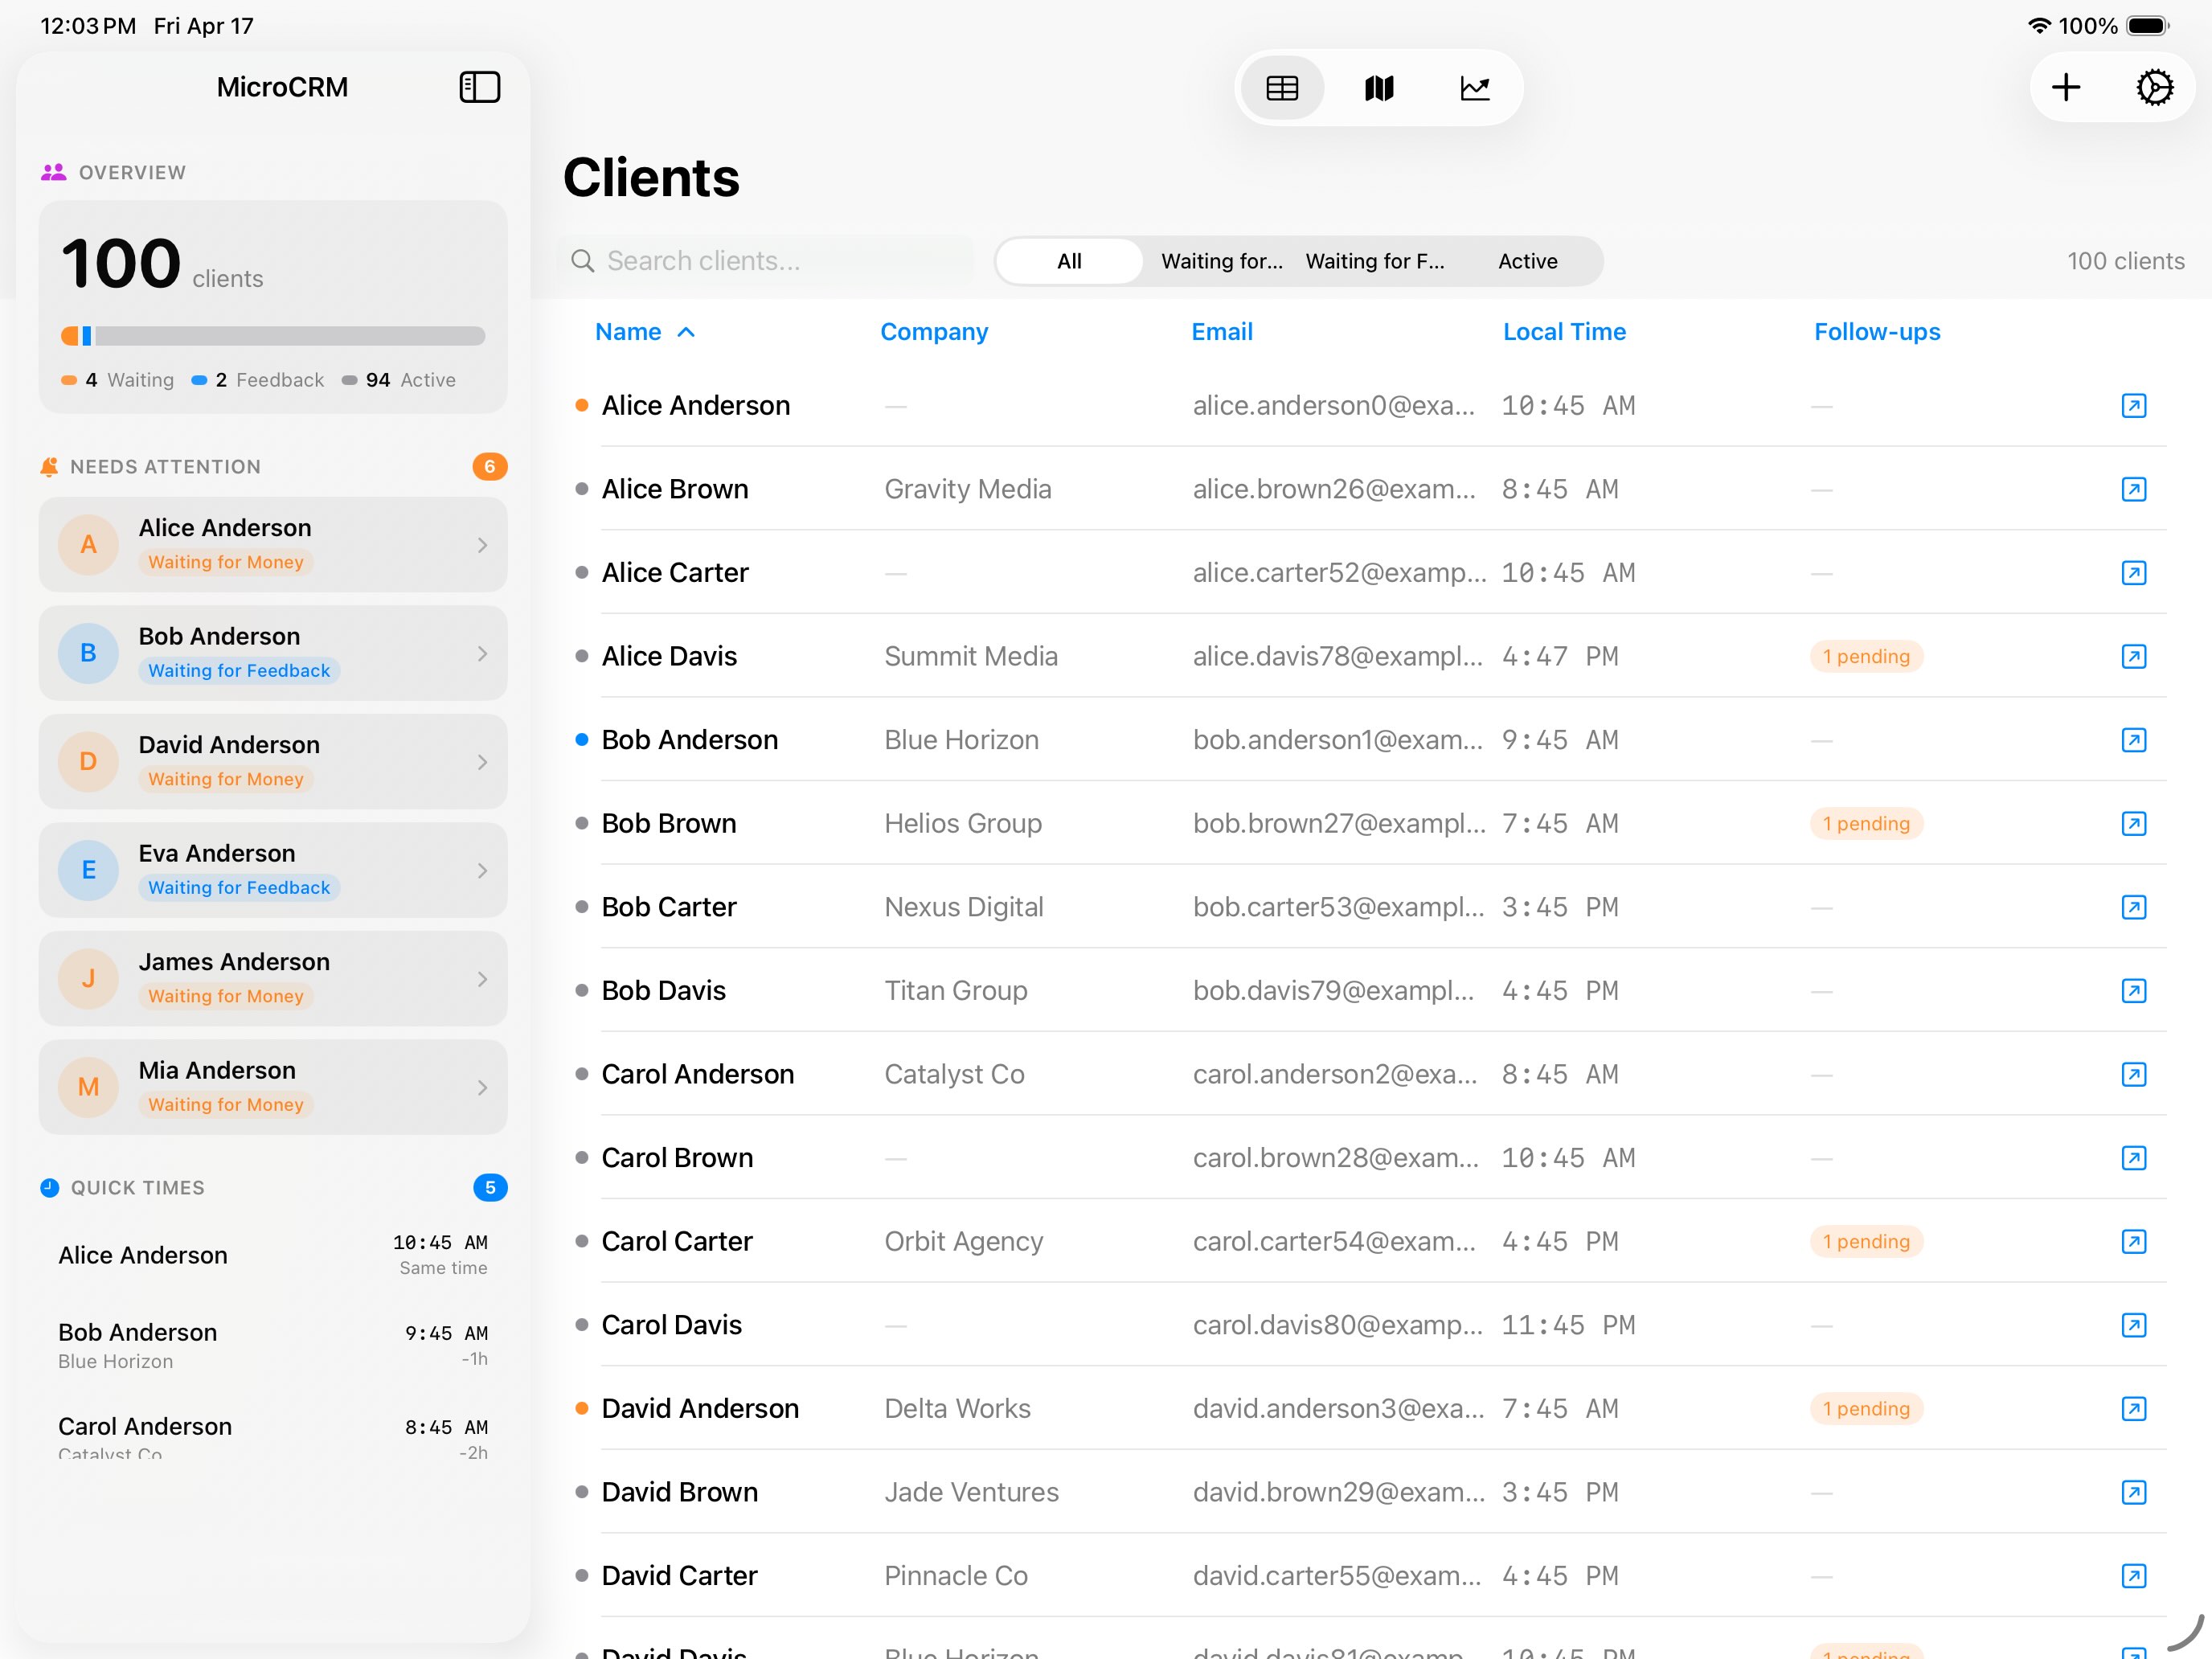Viewport: 2212px width, 1659px height.
Task: Click email alice.brown26@exam...
Action: click(1333, 489)
